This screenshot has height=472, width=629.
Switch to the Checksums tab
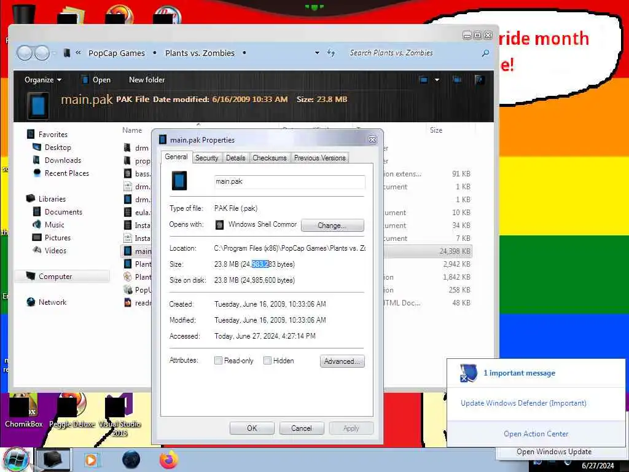(270, 158)
